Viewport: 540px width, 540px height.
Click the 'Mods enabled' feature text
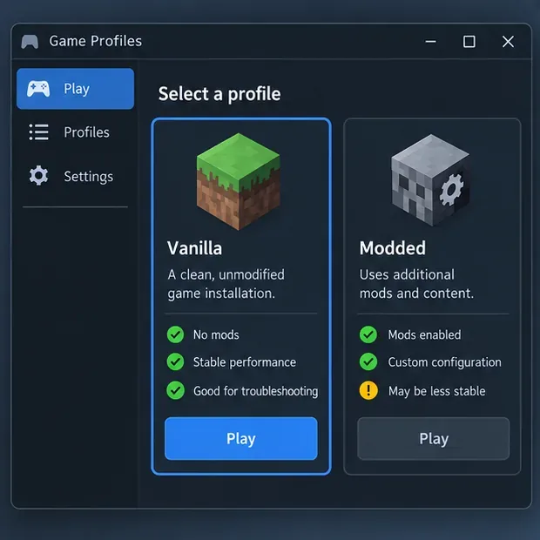(x=424, y=334)
